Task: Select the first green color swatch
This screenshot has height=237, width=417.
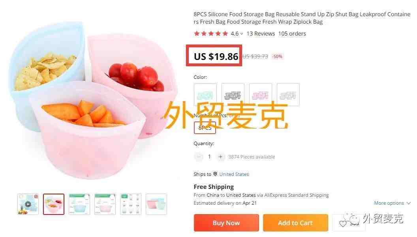Action: point(205,95)
